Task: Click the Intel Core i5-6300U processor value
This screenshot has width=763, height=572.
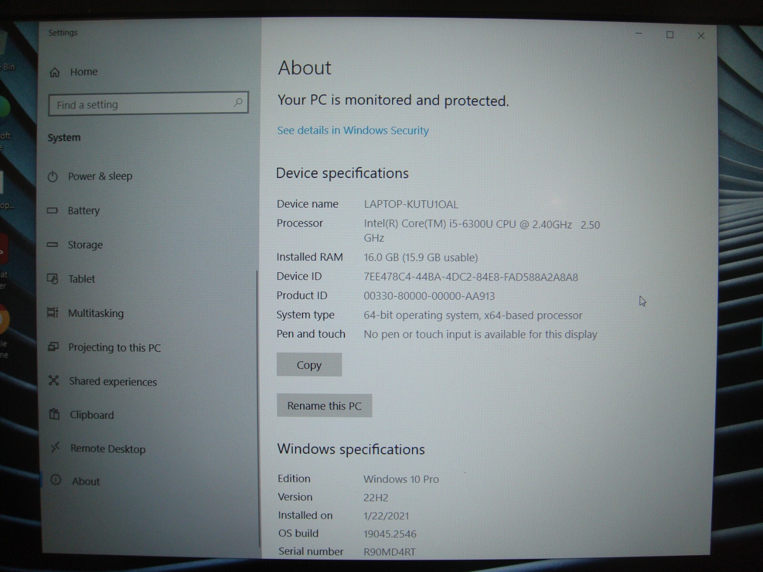Action: pos(482,231)
